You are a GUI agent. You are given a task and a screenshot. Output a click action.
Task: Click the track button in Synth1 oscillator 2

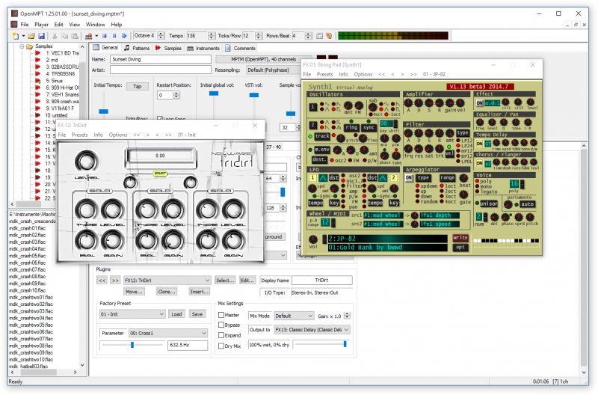[322, 136]
